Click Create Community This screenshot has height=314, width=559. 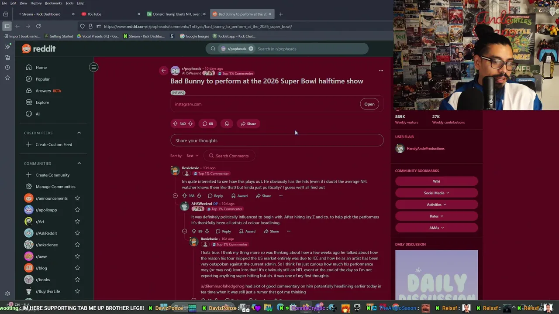52,175
